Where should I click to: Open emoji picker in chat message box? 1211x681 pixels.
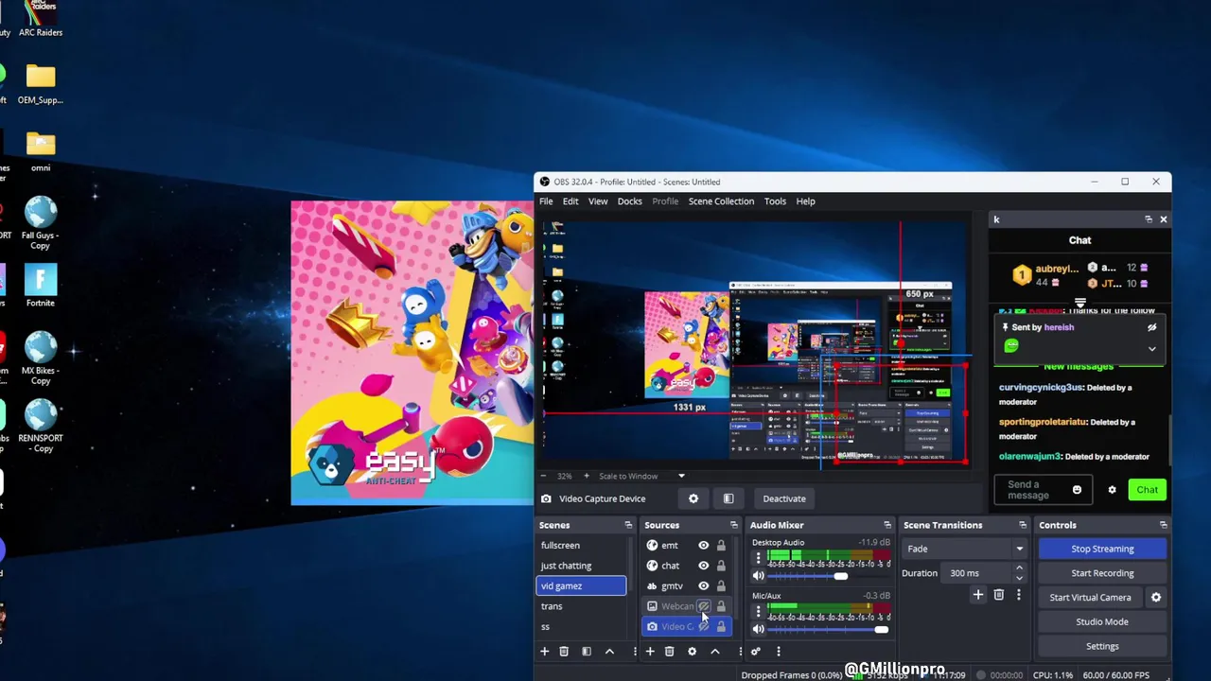(x=1077, y=490)
